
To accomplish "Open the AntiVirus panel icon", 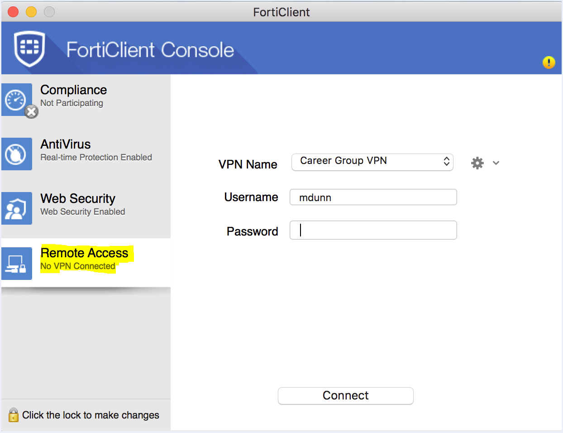I will coord(16,154).
